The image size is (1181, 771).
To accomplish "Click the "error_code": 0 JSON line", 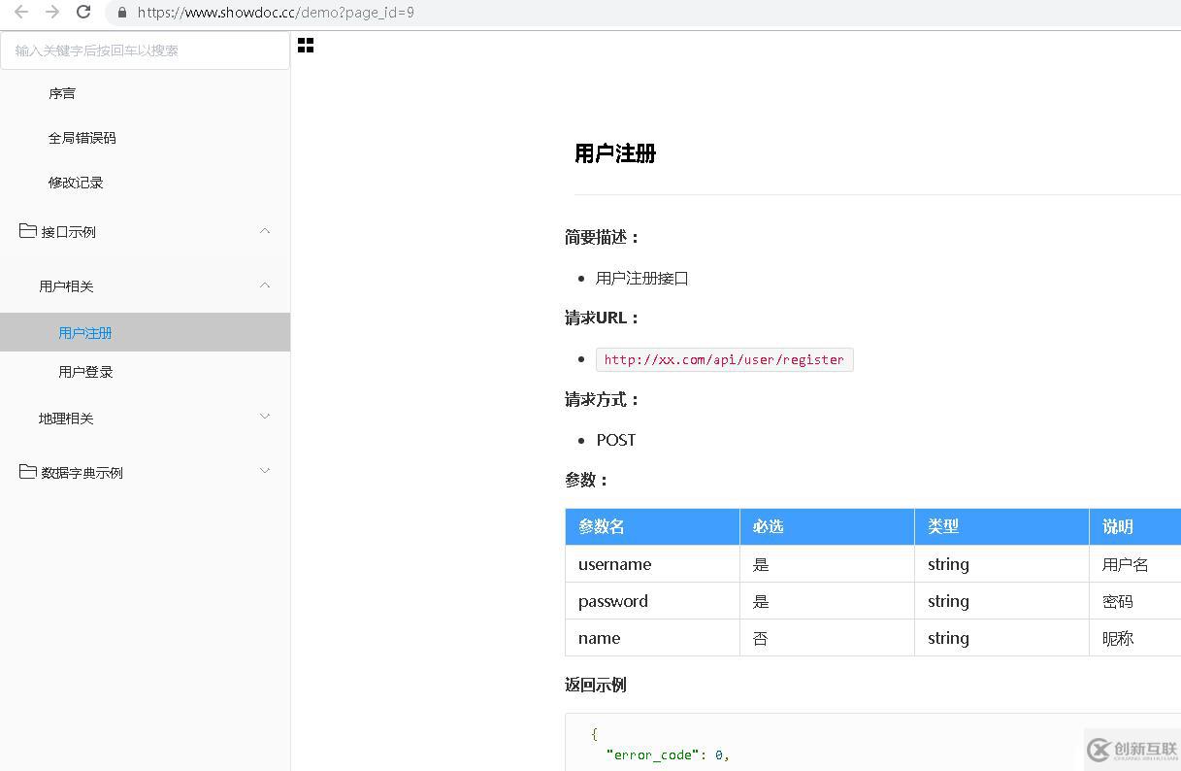I will (668, 754).
